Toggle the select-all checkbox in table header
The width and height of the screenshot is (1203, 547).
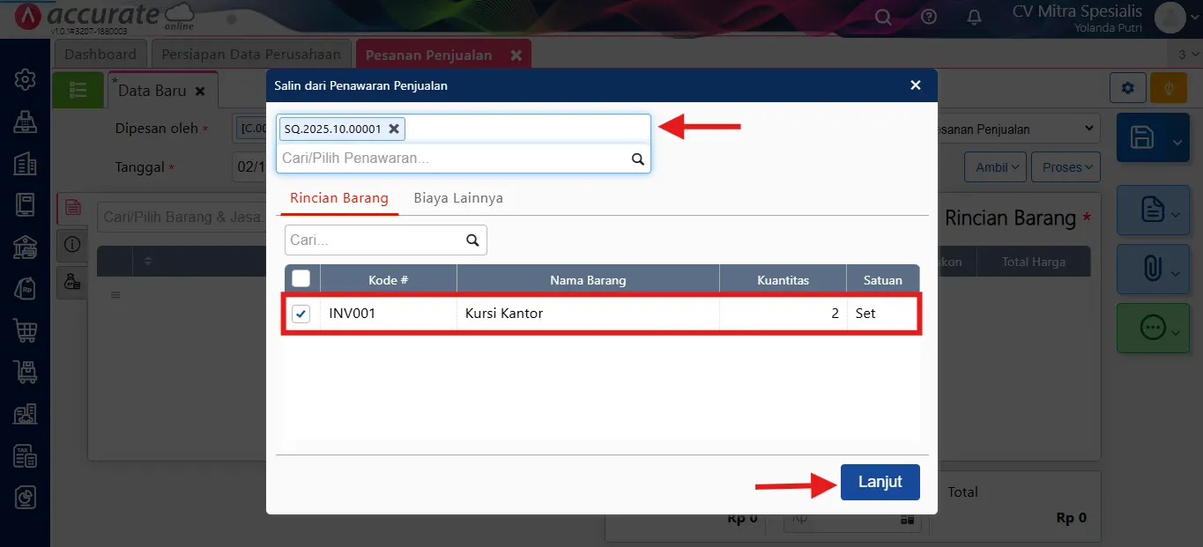point(301,279)
